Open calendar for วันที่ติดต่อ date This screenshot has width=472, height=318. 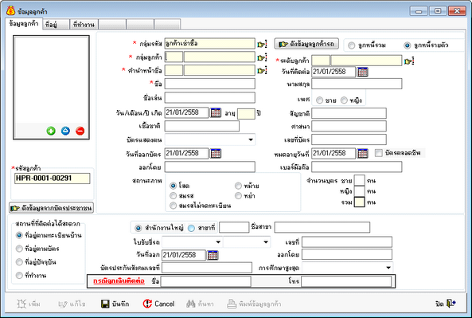pos(362,72)
